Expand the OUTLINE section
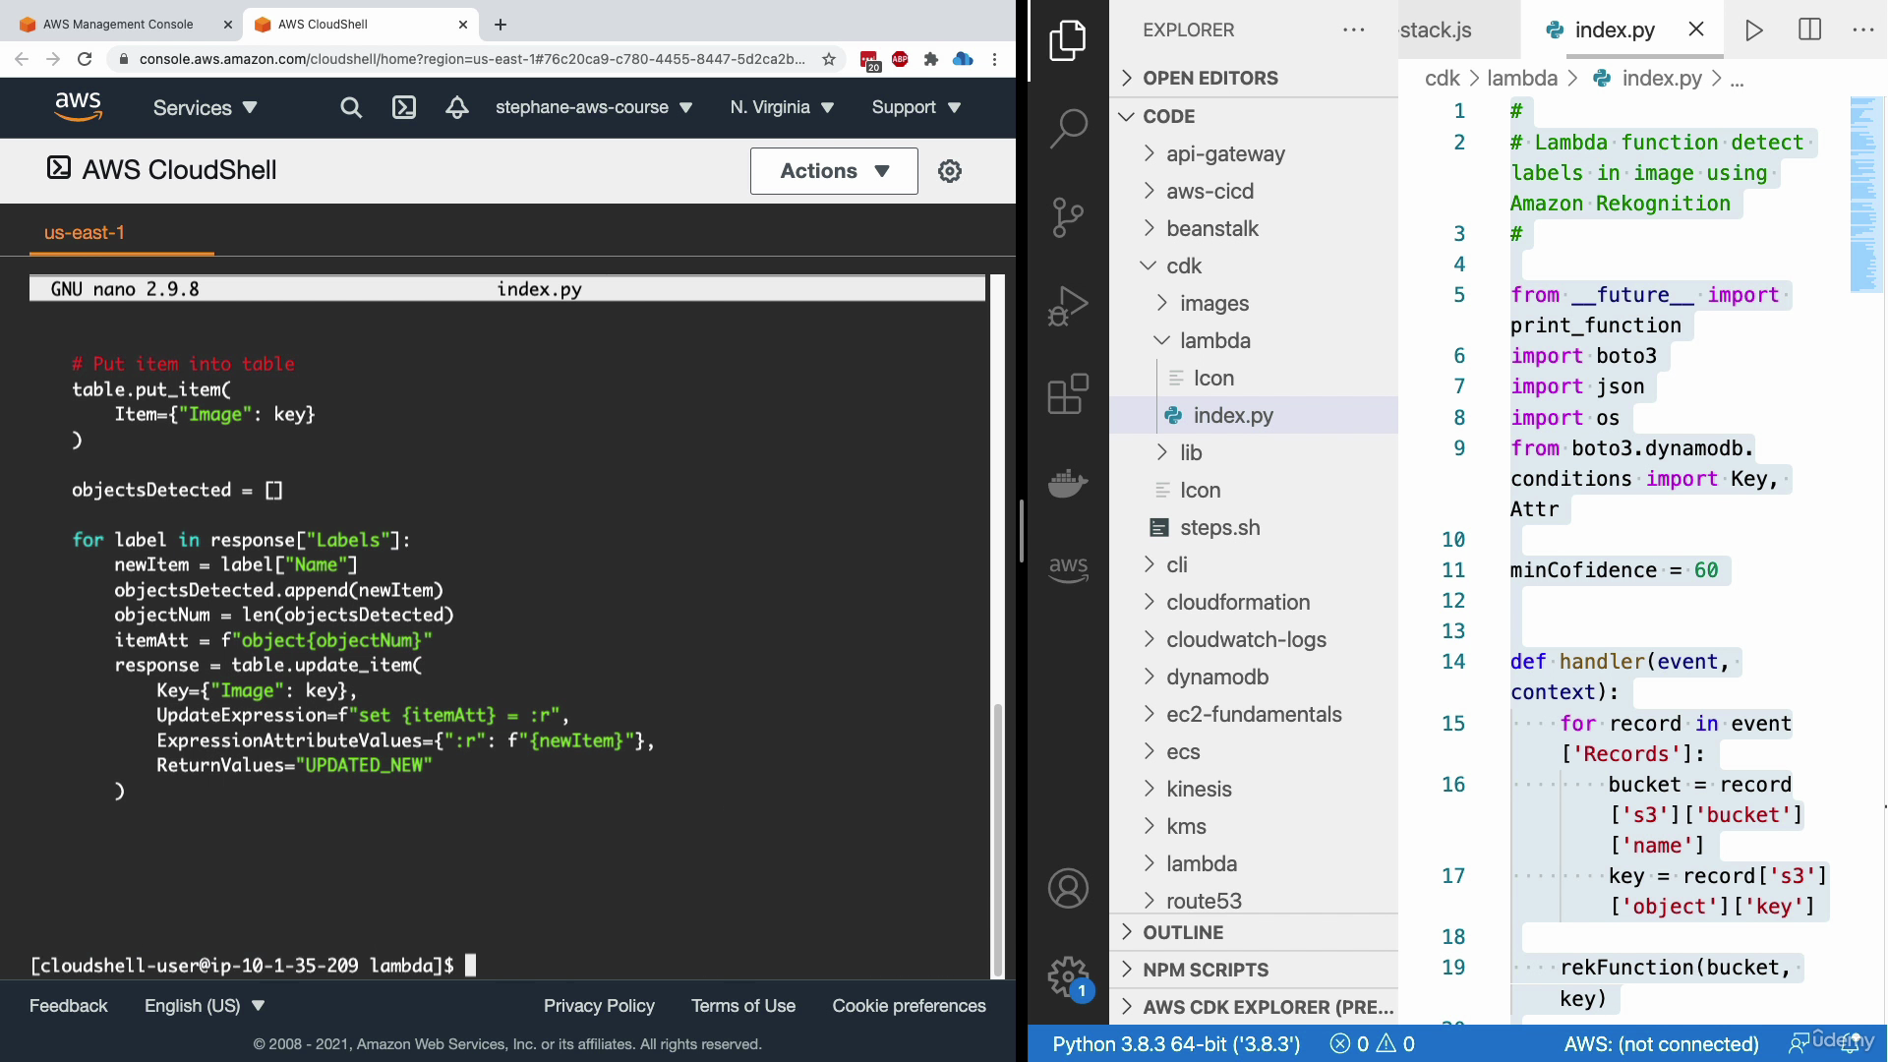 (x=1254, y=932)
